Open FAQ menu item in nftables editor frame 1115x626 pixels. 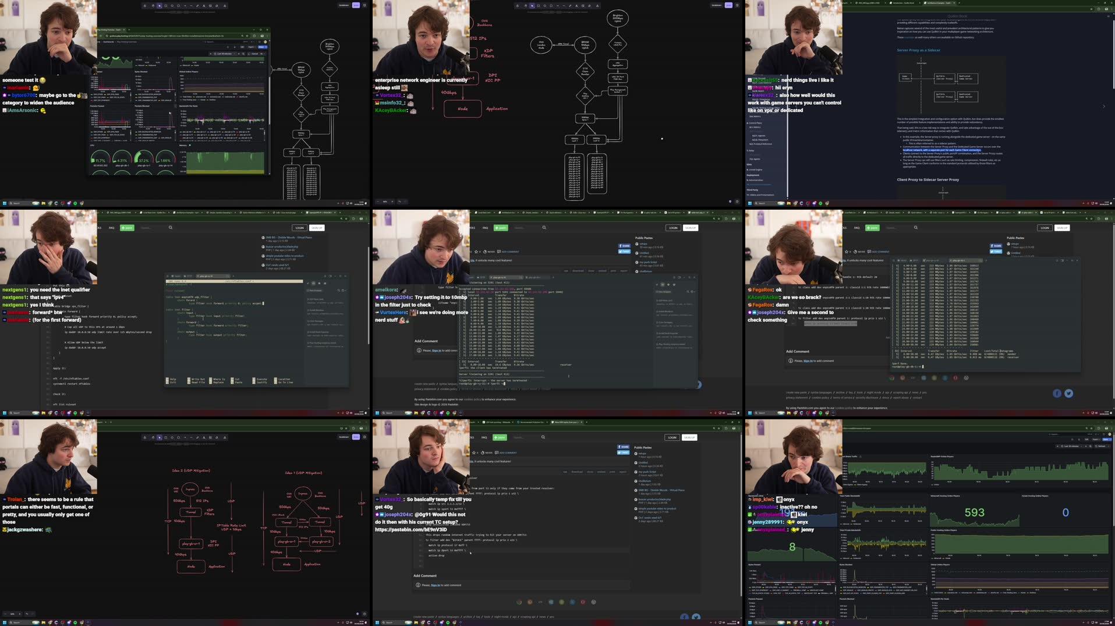tap(111, 228)
